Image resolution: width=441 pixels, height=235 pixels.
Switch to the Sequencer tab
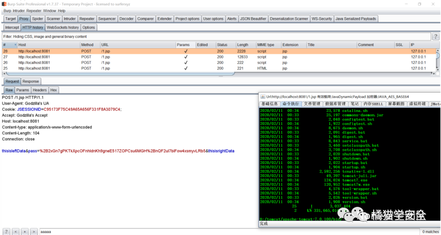(x=107, y=18)
